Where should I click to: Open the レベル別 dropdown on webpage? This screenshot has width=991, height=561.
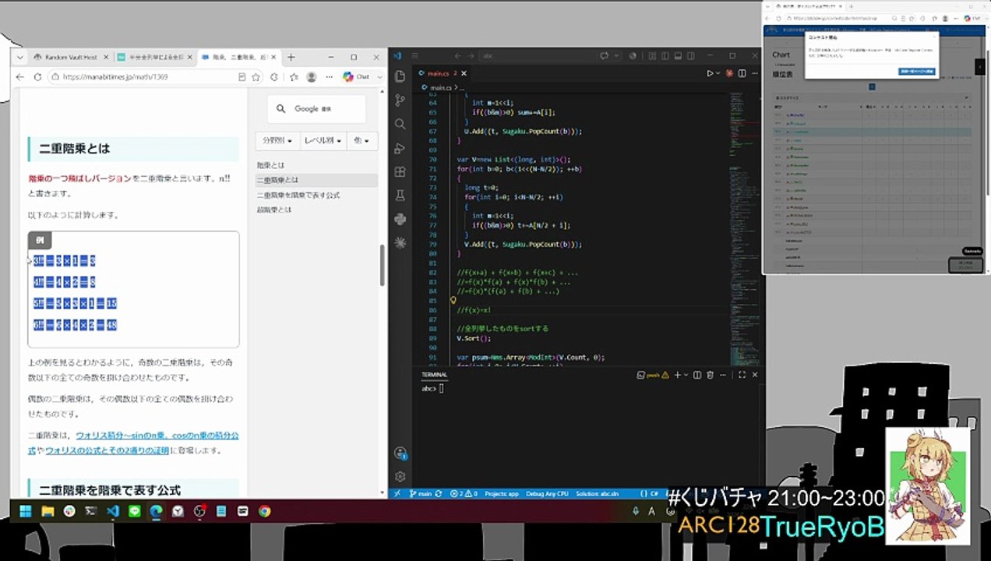pos(323,141)
